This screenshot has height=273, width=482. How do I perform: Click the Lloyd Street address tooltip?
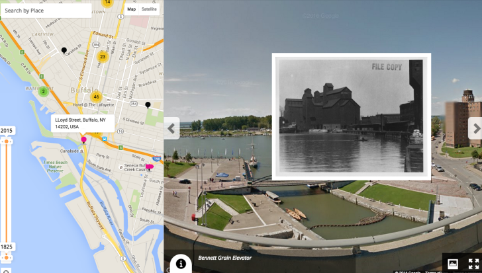(82, 123)
